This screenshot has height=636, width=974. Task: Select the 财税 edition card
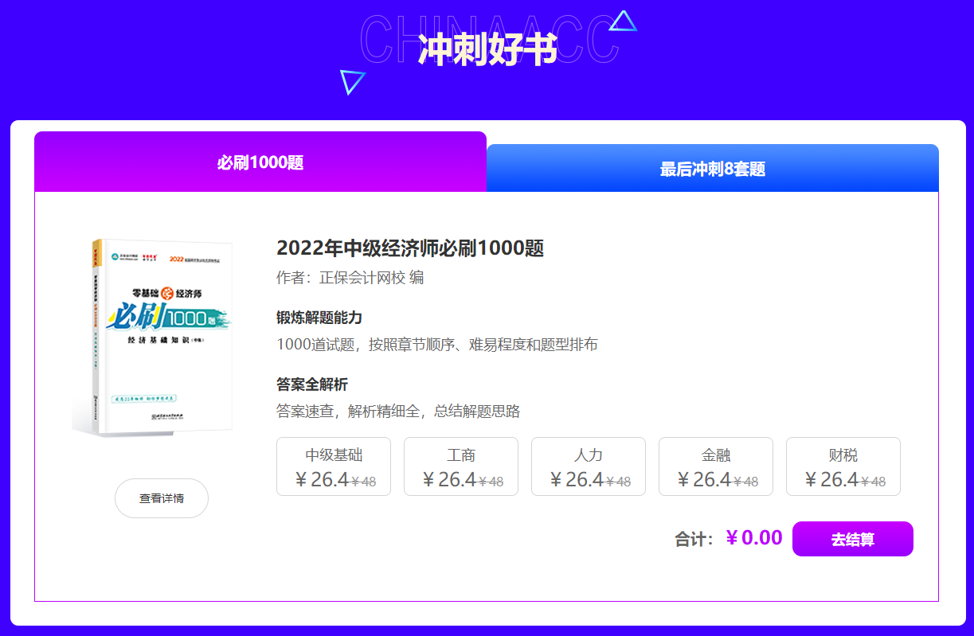point(843,466)
